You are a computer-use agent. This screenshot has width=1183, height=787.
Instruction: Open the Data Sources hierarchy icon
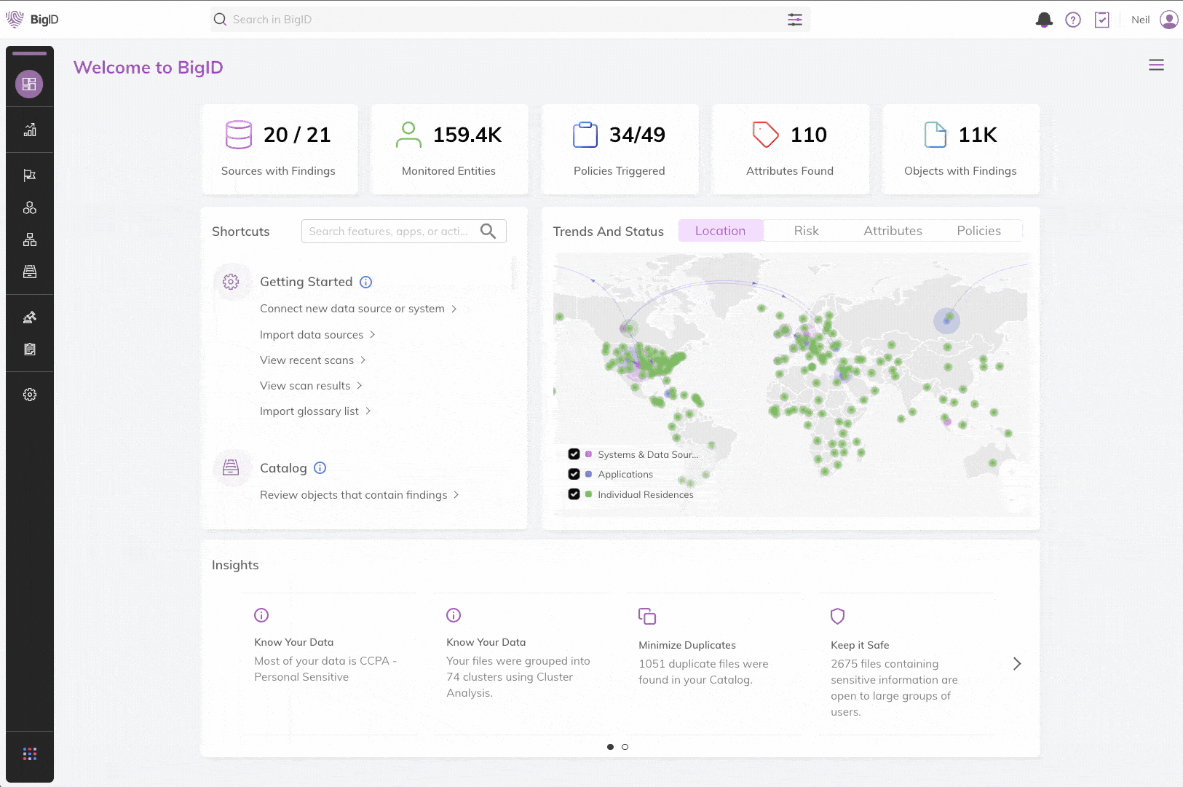pos(29,240)
